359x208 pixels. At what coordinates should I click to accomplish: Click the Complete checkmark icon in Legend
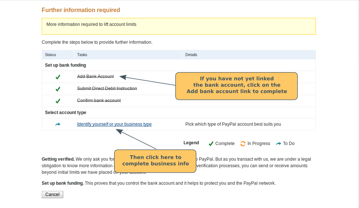point(211,144)
